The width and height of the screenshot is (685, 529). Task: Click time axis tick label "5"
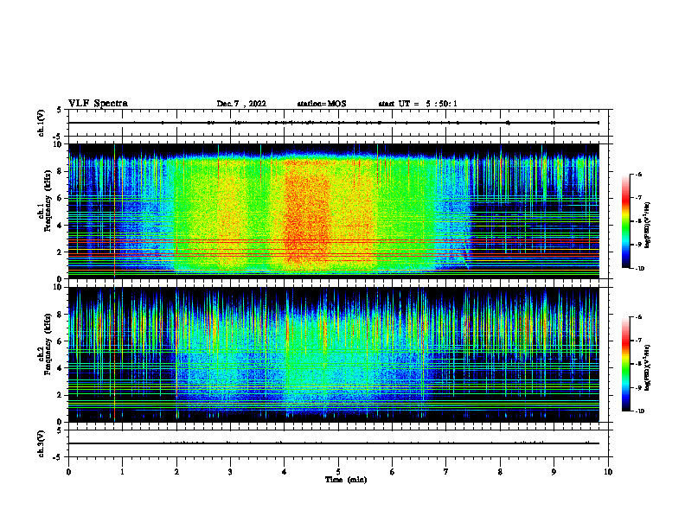[x=338, y=472]
